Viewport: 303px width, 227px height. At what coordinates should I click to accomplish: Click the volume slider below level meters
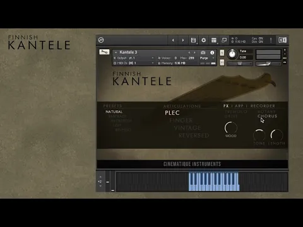pos(268,64)
